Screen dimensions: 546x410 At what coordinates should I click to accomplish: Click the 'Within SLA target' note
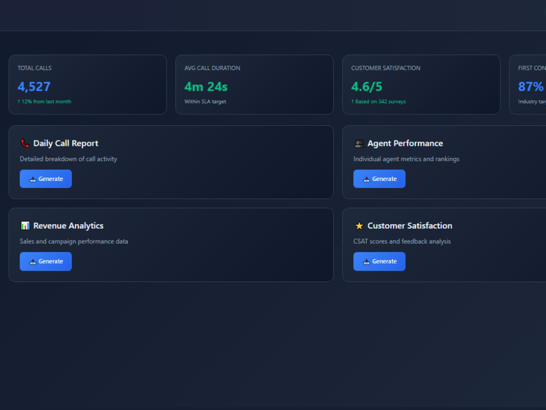click(x=205, y=102)
